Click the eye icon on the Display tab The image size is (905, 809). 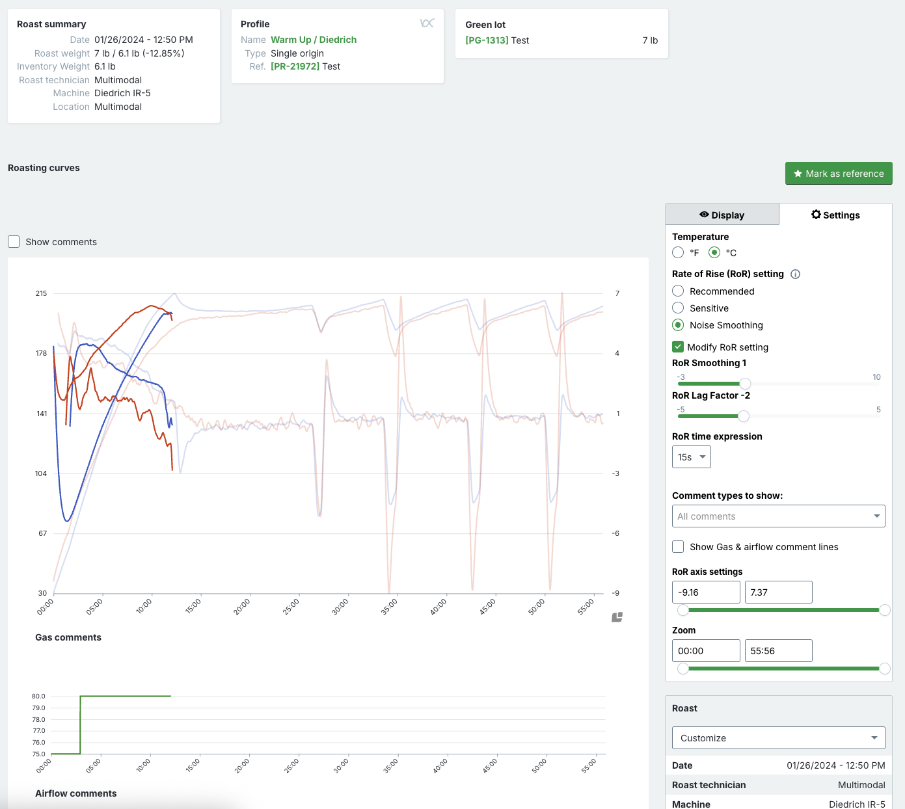pyautogui.click(x=704, y=215)
